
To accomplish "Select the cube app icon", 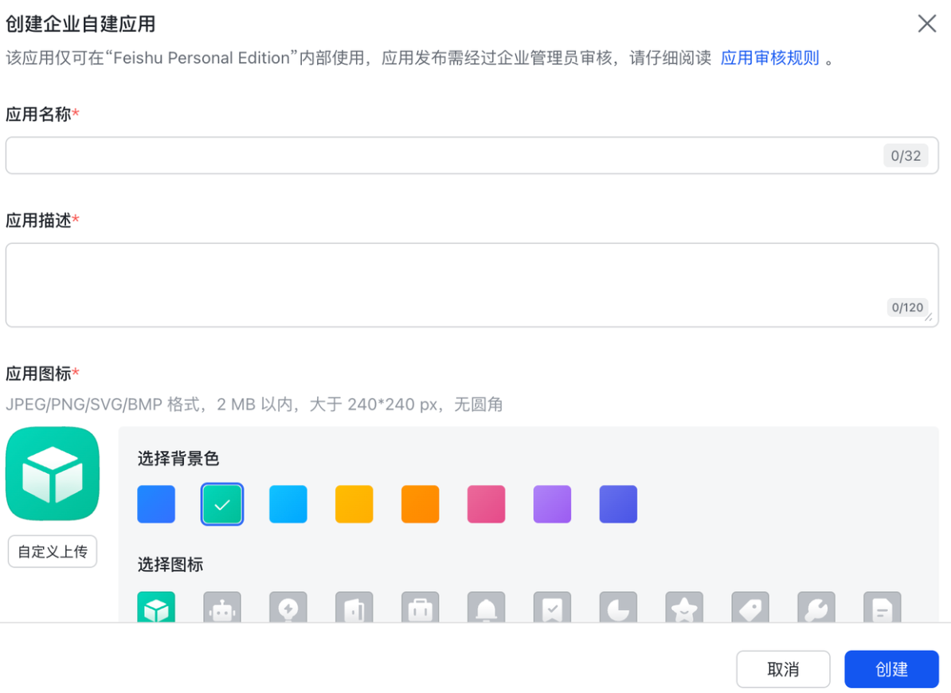I will (x=156, y=607).
